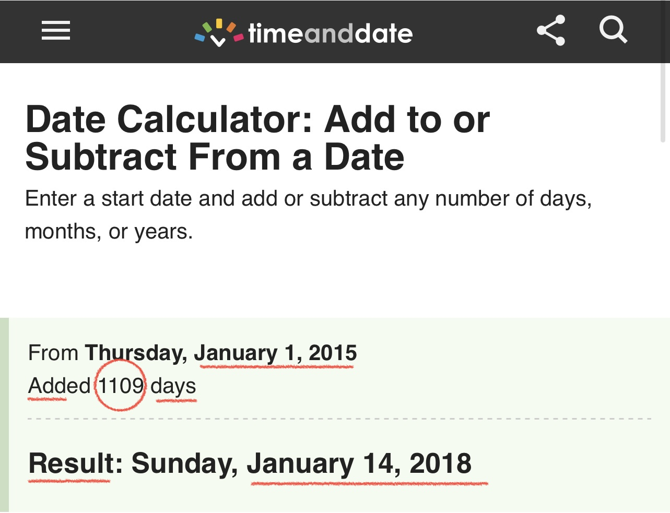The image size is (670, 513).
Task: Click the colorful timeanddate logo mark
Action: tap(219, 33)
